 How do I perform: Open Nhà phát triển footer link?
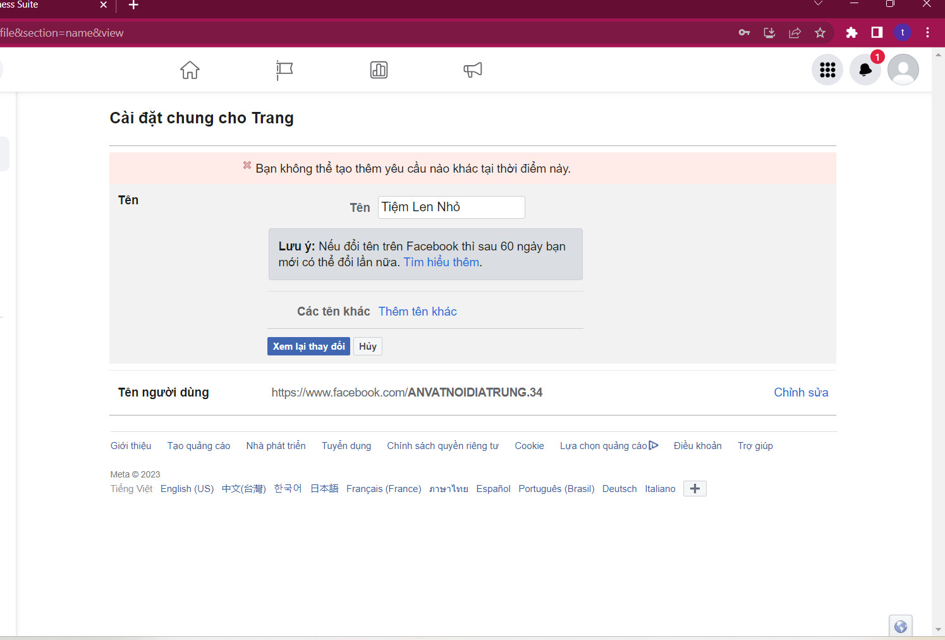pos(276,446)
